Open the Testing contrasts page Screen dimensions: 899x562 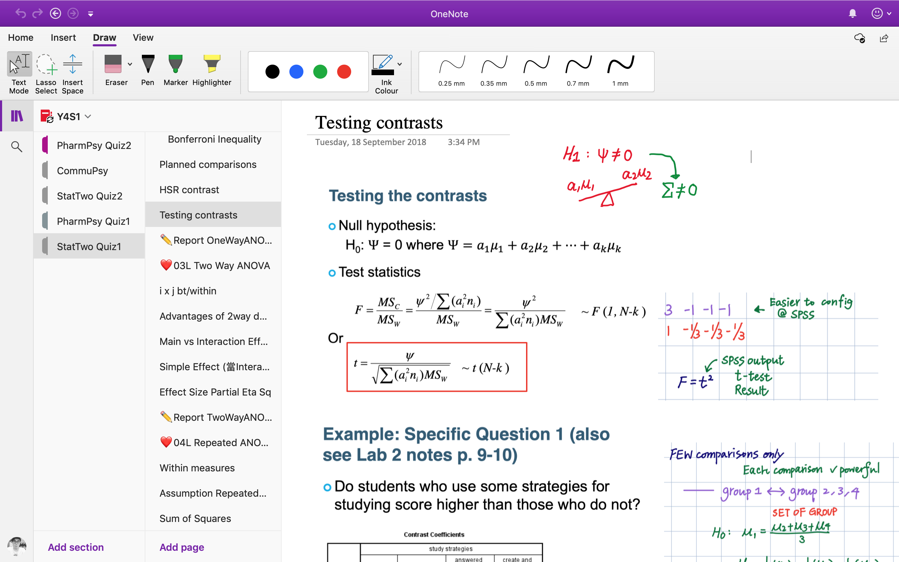(199, 214)
